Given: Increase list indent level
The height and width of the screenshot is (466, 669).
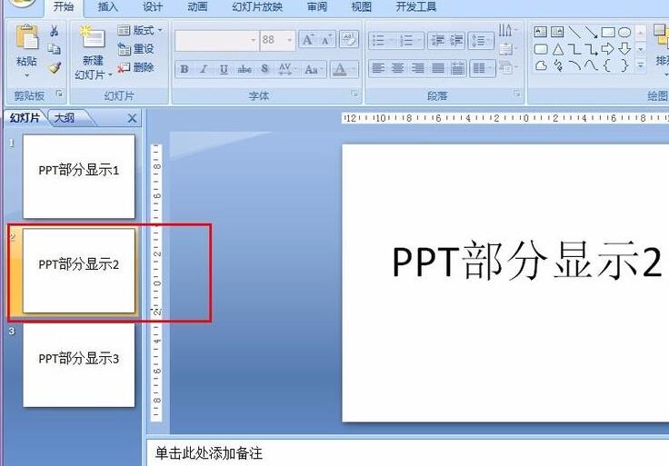Looking at the screenshot, I should point(455,41).
